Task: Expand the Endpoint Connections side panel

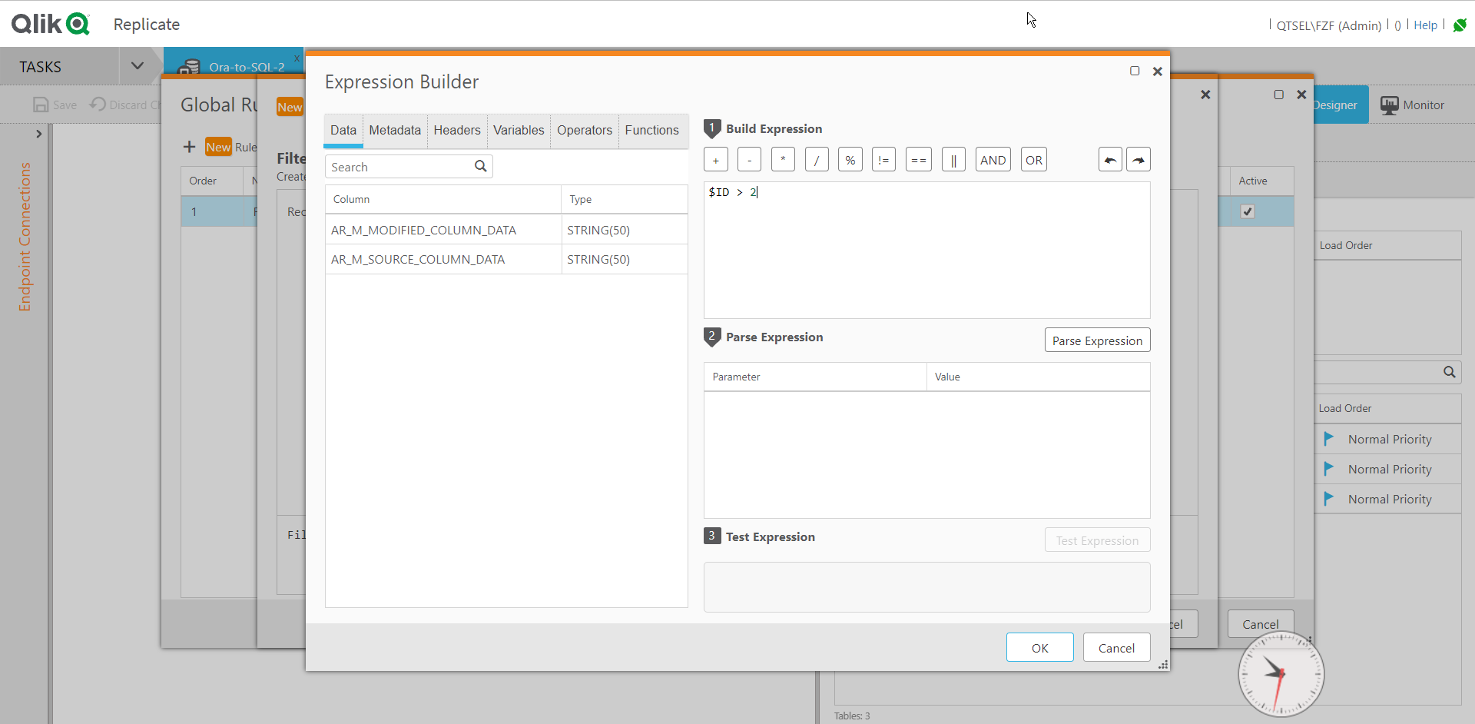Action: pyautogui.click(x=39, y=134)
